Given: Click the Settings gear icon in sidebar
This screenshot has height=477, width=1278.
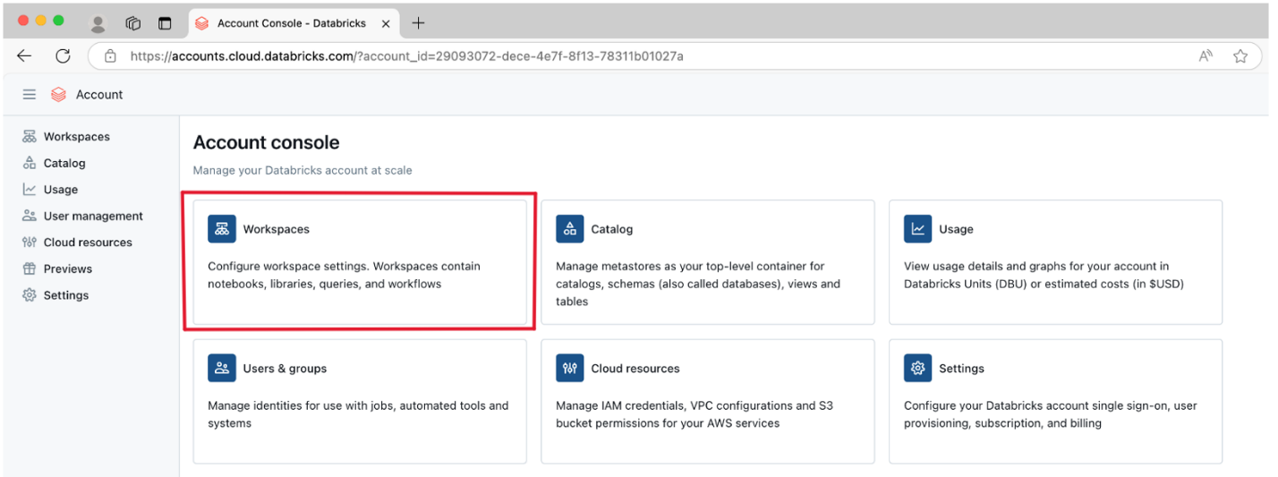Looking at the screenshot, I should [30, 294].
